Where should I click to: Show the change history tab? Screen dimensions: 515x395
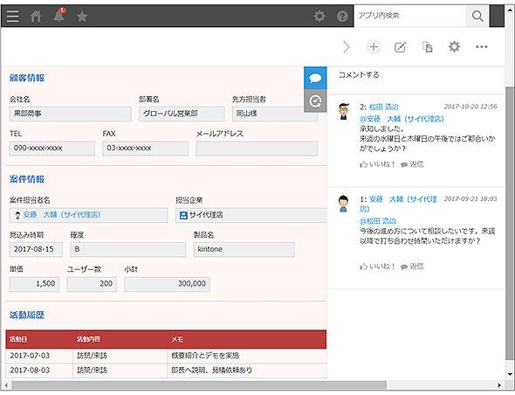coord(315,101)
